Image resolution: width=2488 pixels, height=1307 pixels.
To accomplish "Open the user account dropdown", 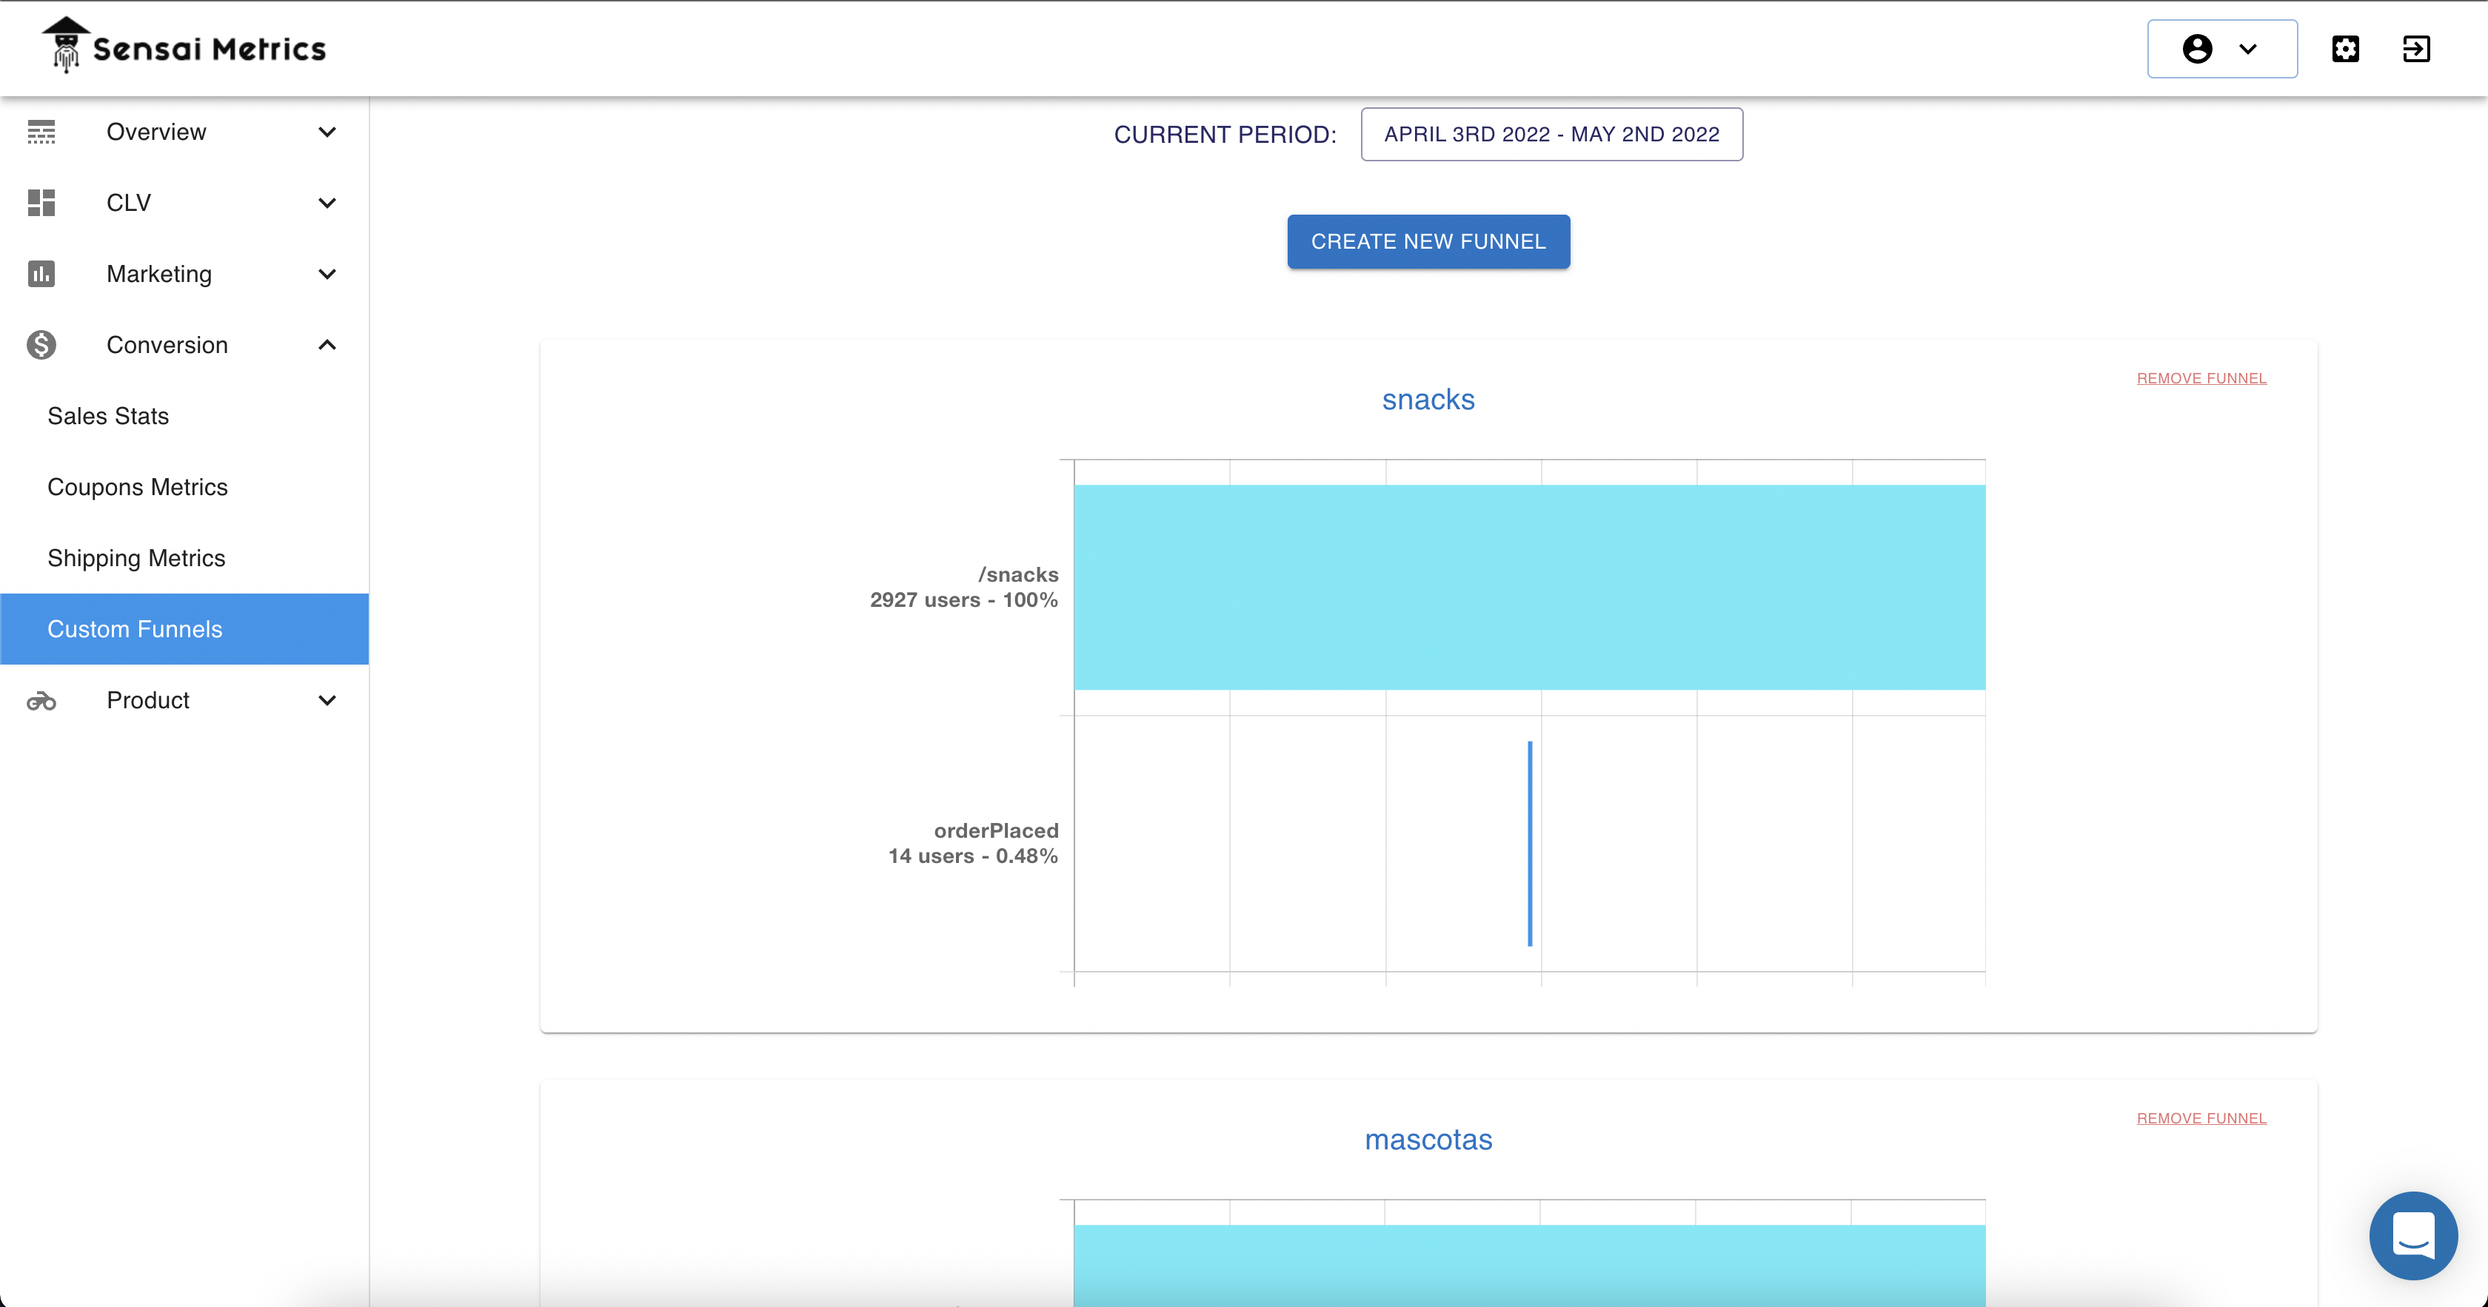I will (2221, 48).
